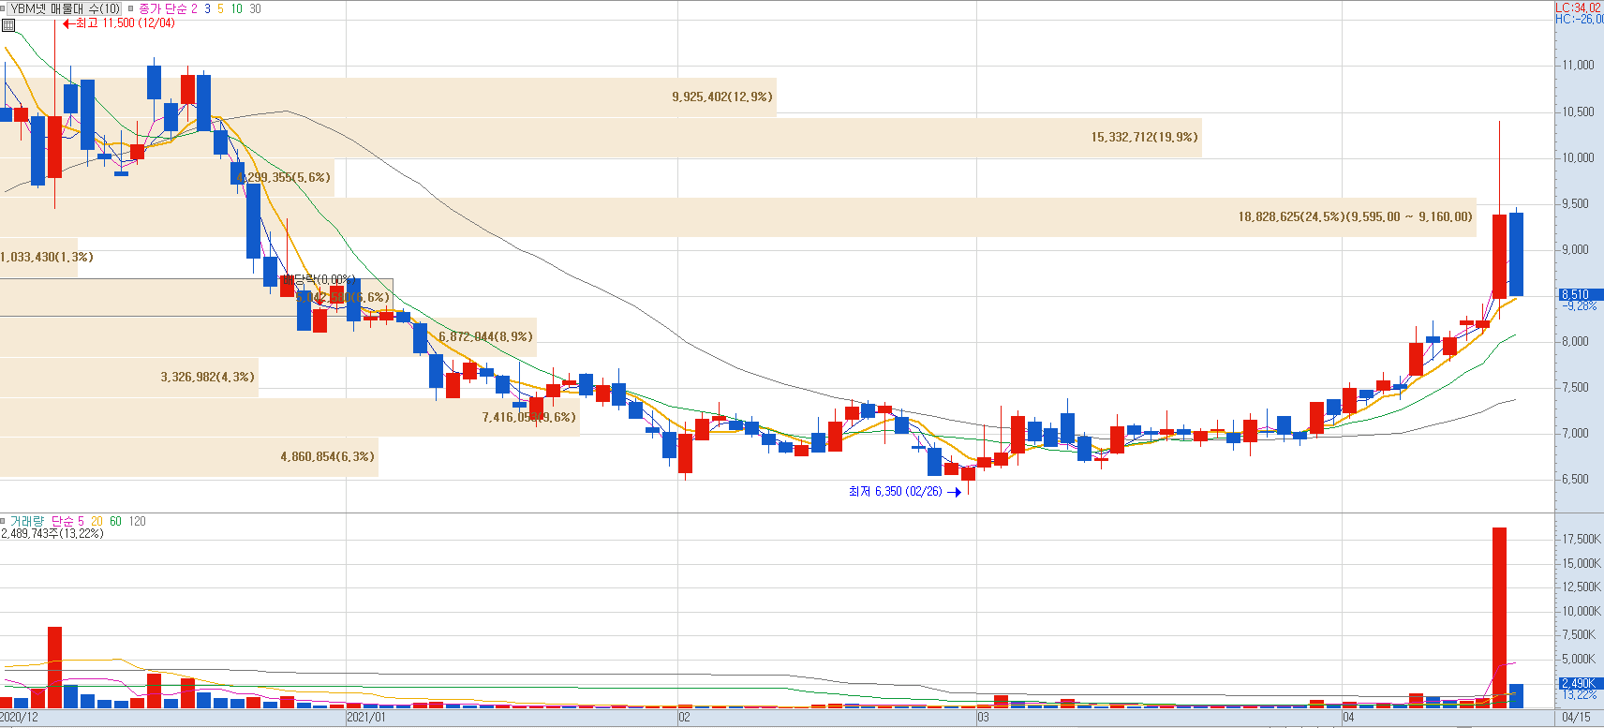Viewport: 1604px width, 728px height.
Task: Click the 7,500 price axis label
Action: coord(1575,387)
